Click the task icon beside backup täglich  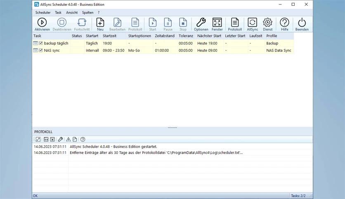[35, 44]
